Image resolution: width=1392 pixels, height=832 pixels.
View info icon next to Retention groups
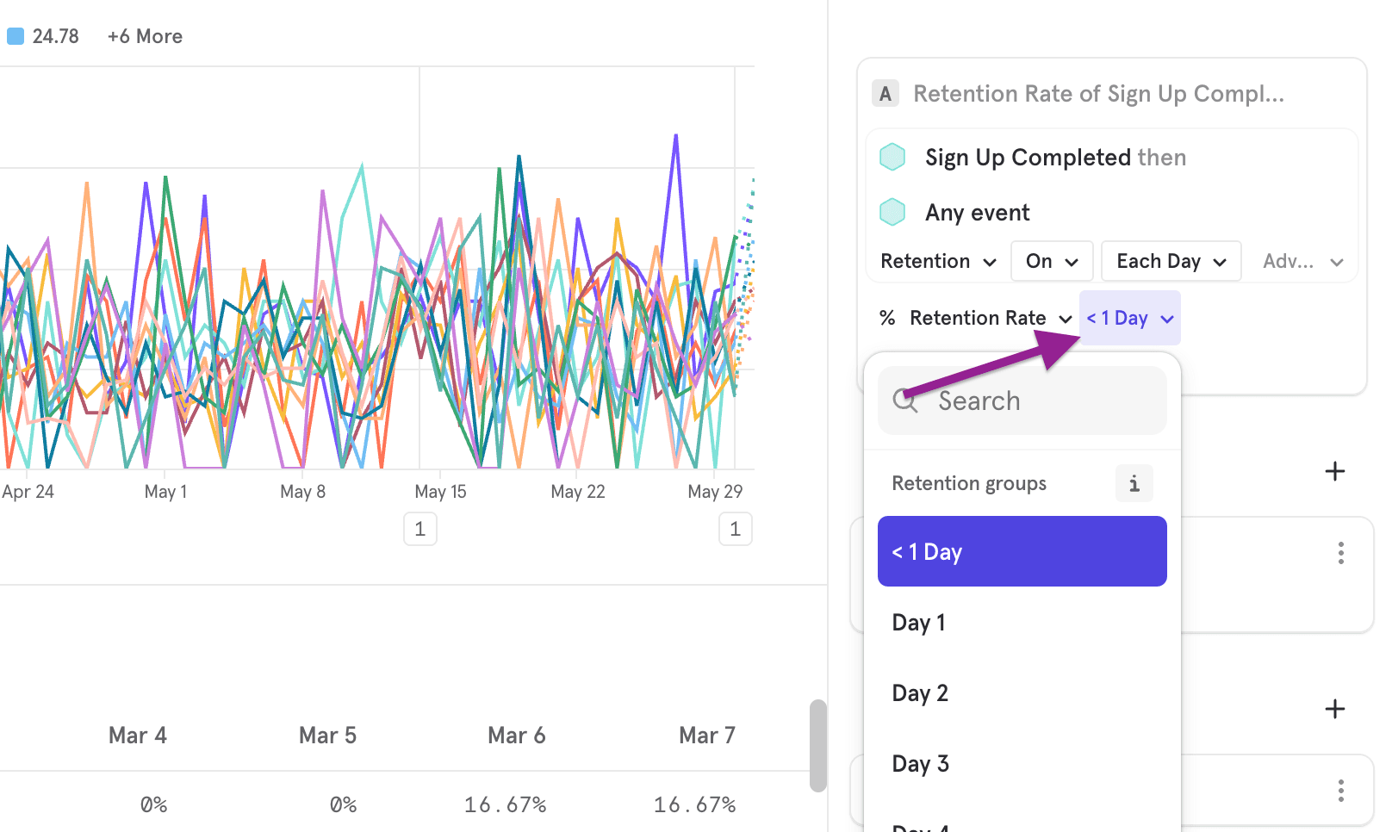pyautogui.click(x=1134, y=483)
